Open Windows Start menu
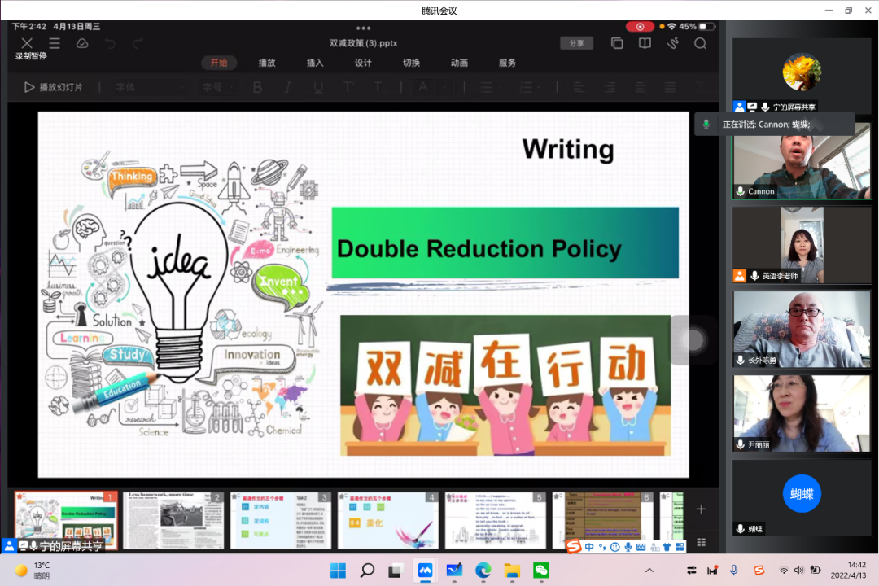Image resolution: width=879 pixels, height=586 pixels. (338, 571)
